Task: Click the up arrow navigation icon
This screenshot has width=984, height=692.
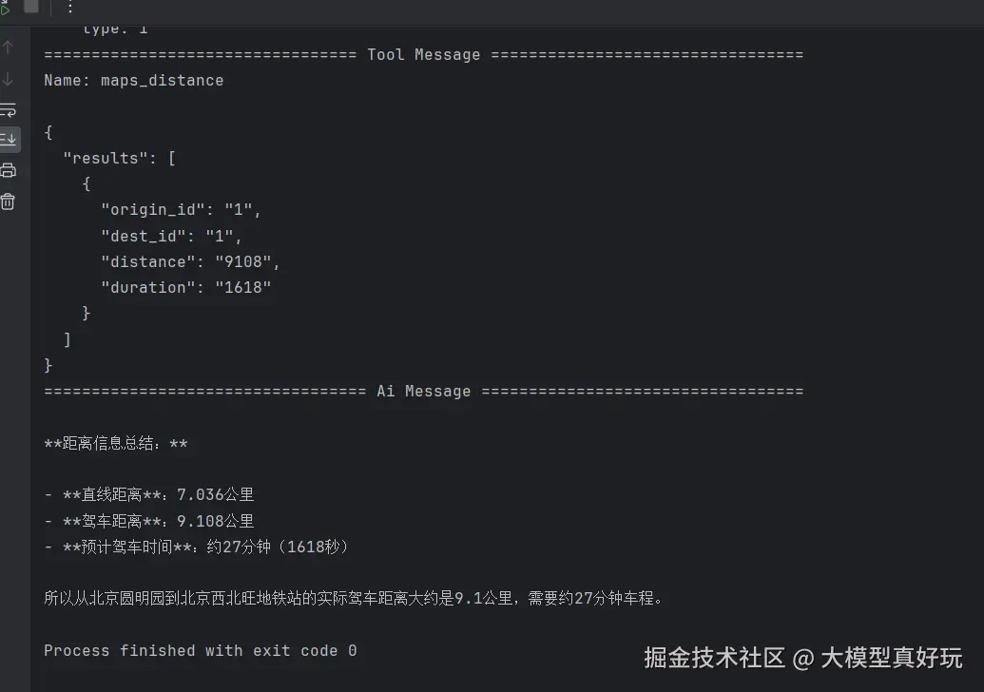Action: (x=8, y=48)
